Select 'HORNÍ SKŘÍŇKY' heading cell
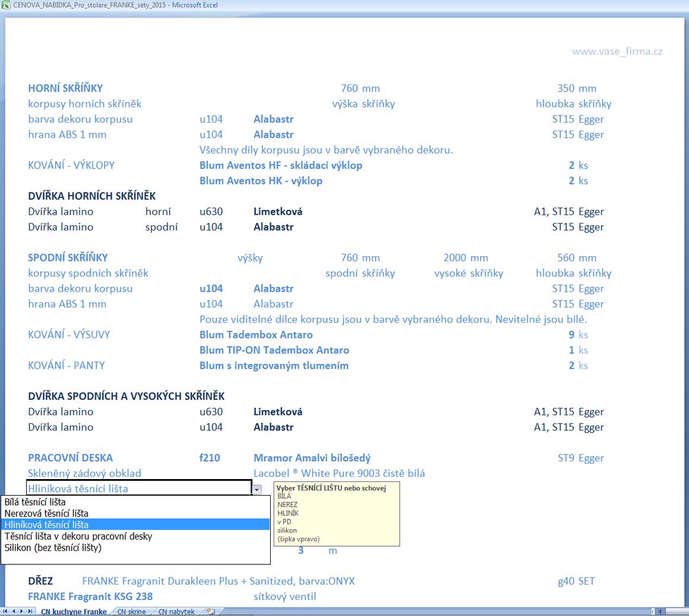Viewport: 689px width, 616px height. (65, 88)
